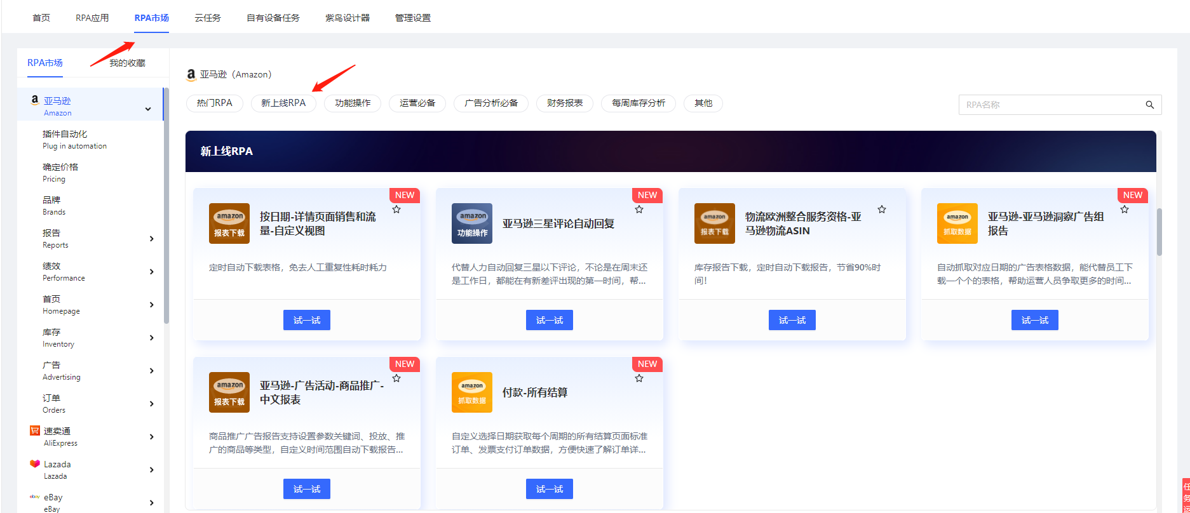Star the 付款-所有结算 card
This screenshot has height=513, width=1190.
click(x=639, y=378)
